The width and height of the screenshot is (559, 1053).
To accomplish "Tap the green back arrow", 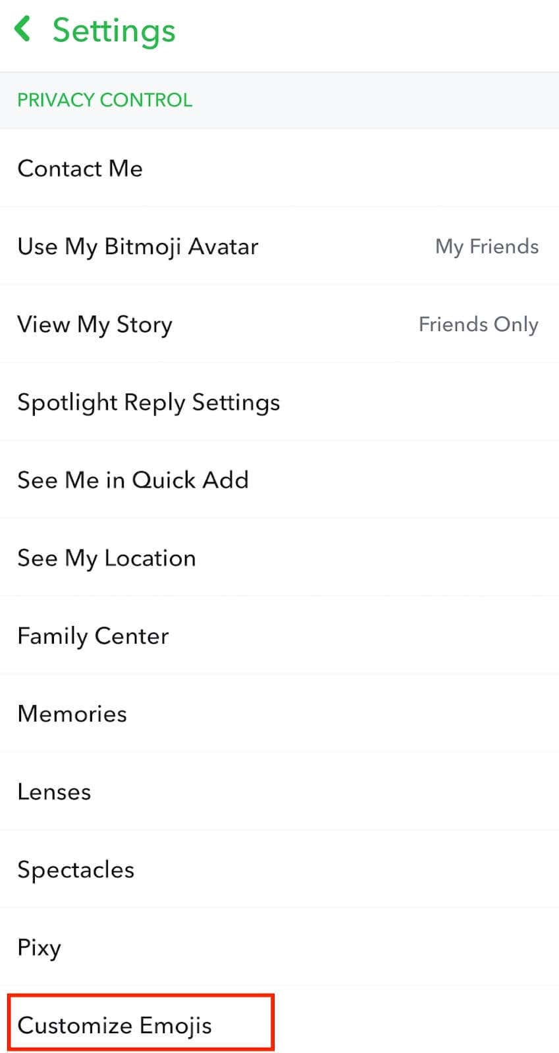I will point(23,30).
